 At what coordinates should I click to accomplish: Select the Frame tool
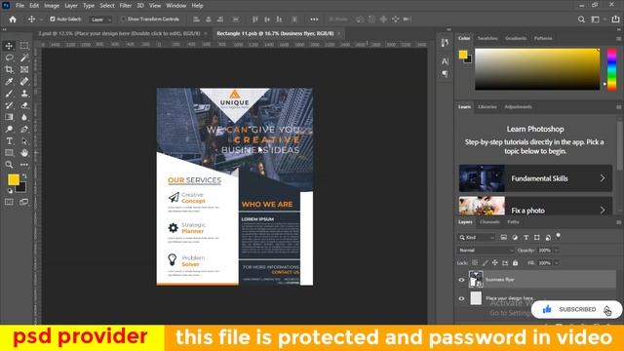click(x=24, y=69)
